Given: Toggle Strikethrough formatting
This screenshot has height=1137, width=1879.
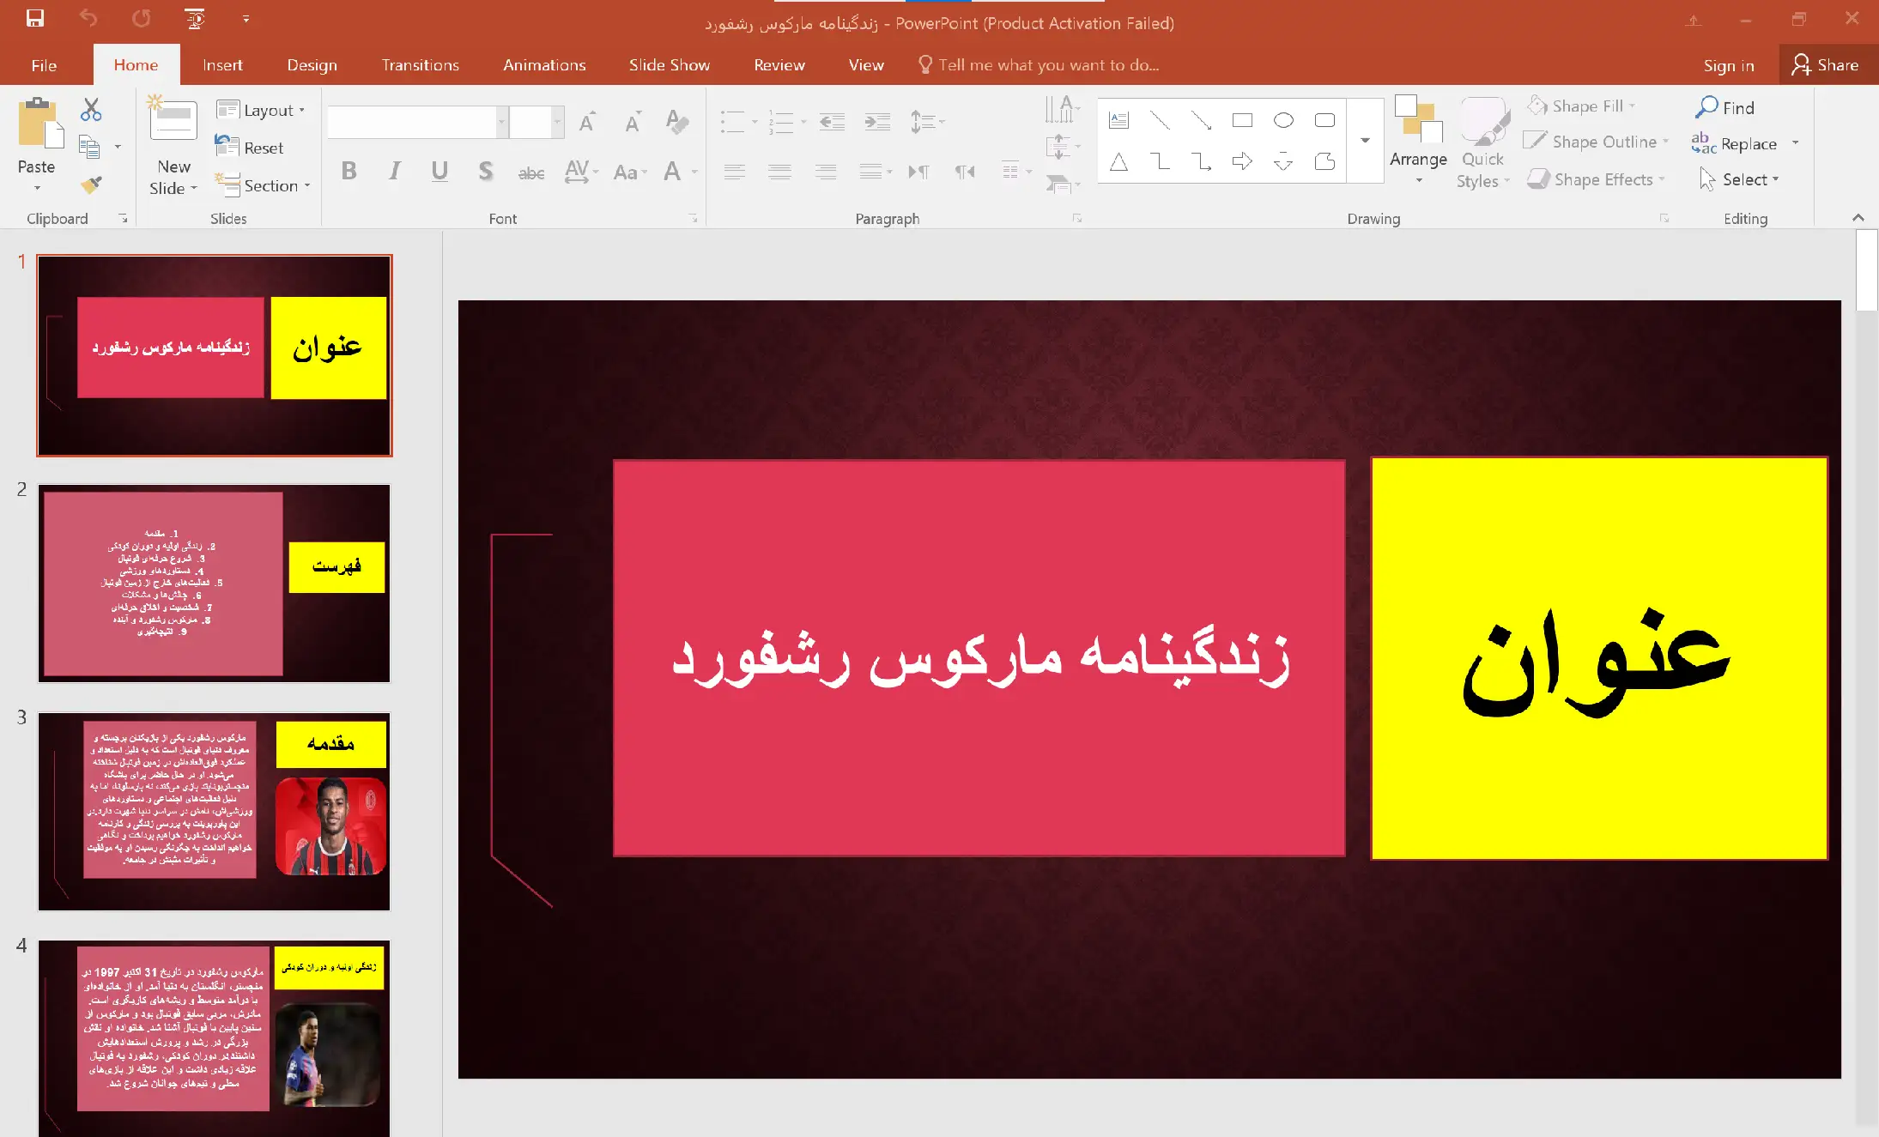Looking at the screenshot, I should point(531,172).
